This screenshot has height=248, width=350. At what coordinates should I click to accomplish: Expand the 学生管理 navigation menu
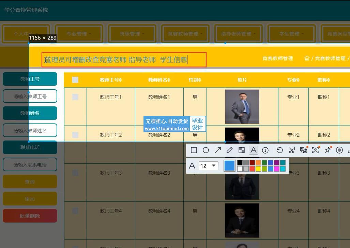291,34
